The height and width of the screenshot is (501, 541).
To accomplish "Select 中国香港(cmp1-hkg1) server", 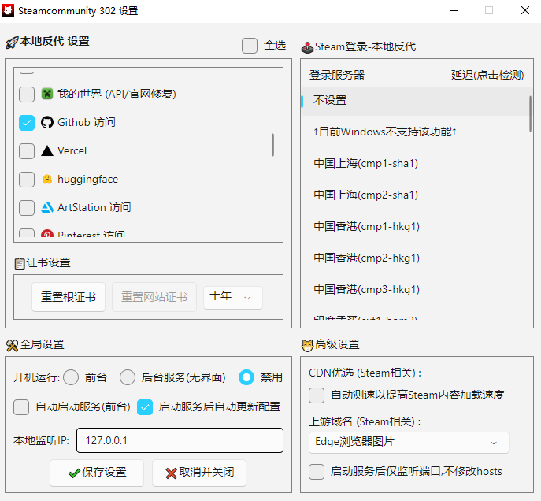I will (415, 226).
